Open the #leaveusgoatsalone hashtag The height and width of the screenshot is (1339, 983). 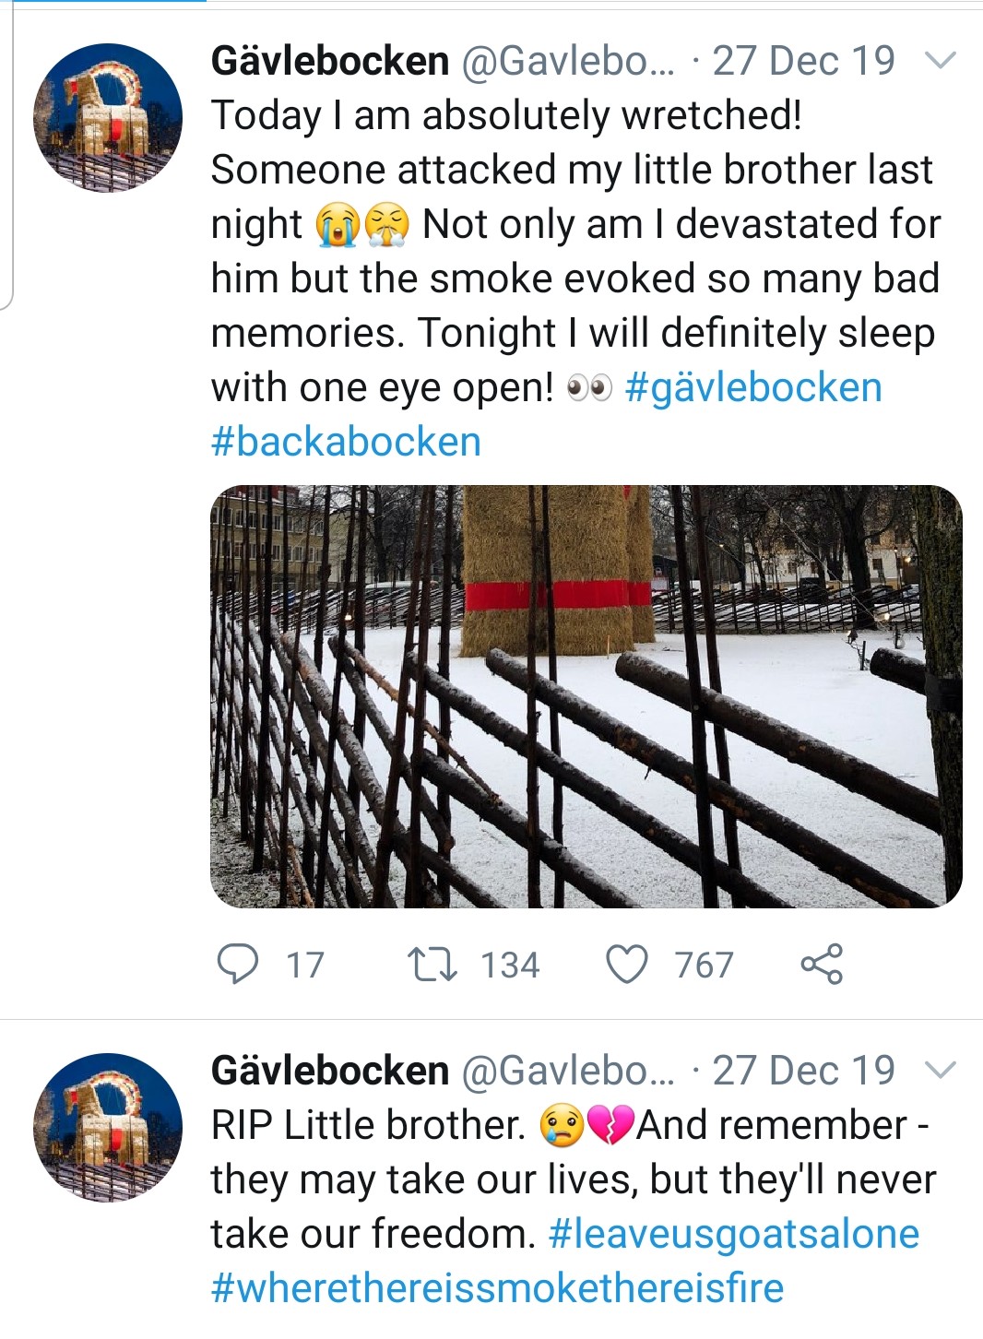[x=734, y=1234]
